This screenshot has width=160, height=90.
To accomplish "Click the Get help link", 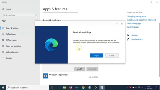I will (x=134, y=35).
